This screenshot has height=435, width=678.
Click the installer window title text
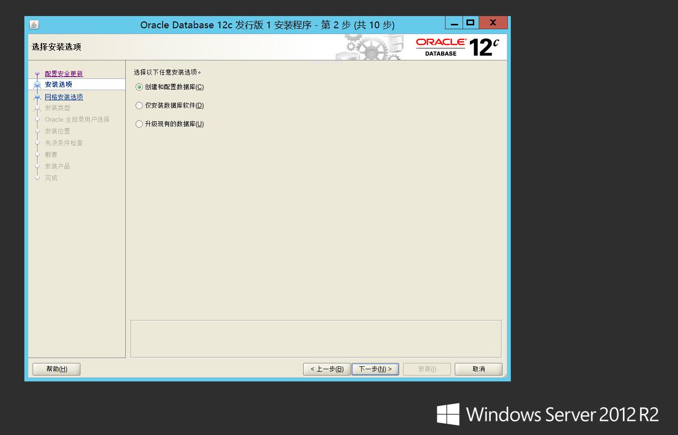pos(268,25)
